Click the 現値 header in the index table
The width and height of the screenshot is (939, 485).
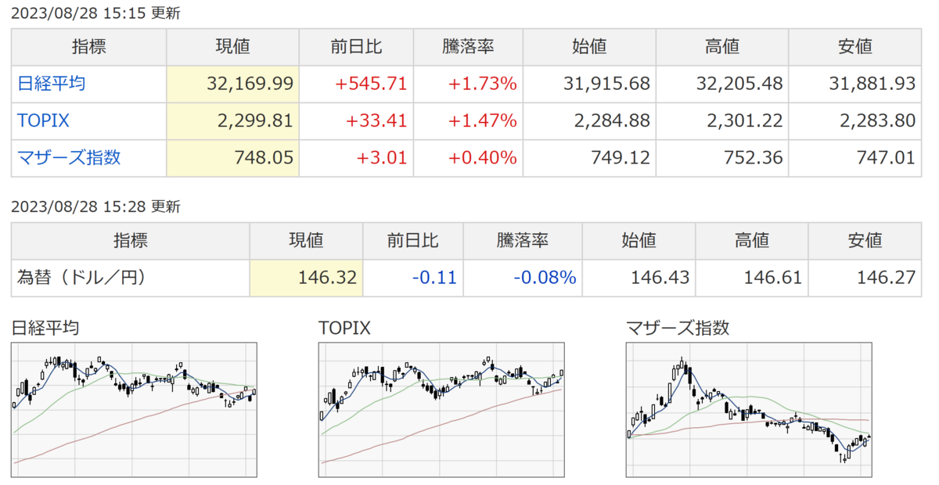click(232, 47)
